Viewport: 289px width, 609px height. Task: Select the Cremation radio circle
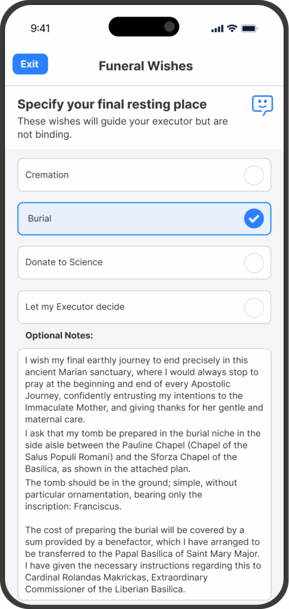tap(254, 175)
